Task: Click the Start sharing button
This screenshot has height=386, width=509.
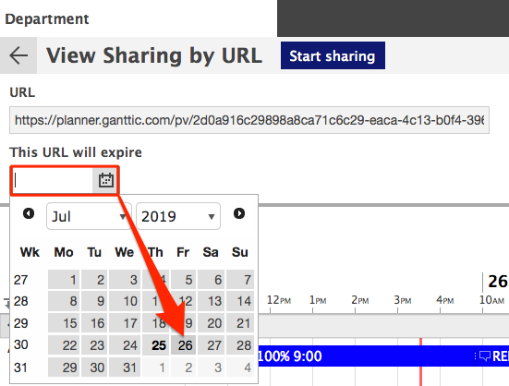Action: point(333,55)
